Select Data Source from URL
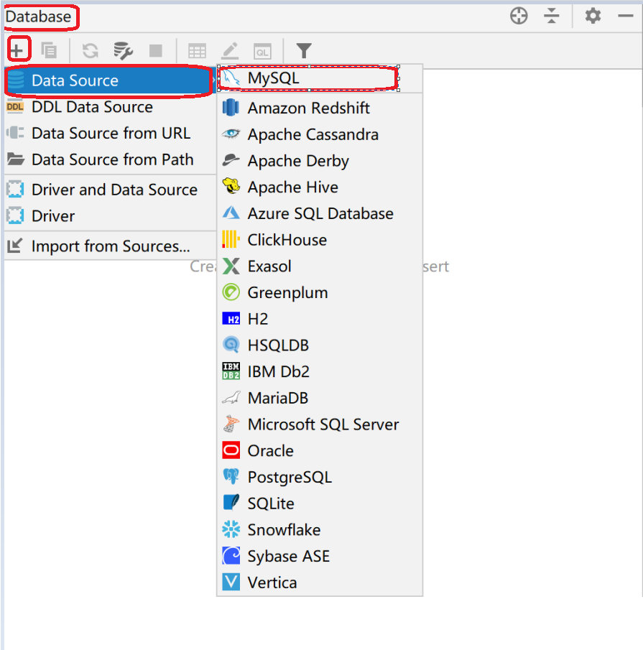The width and height of the screenshot is (643, 650). [x=111, y=133]
